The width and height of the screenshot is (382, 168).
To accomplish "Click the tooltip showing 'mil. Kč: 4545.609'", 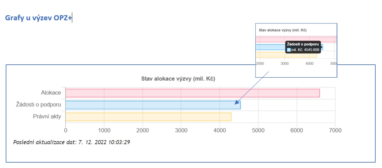I will point(303,47).
